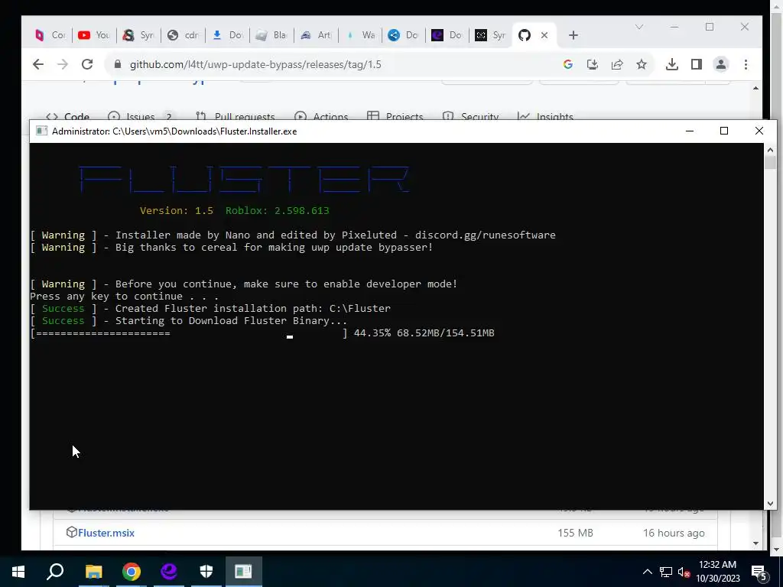Close the active GitHub tab
This screenshot has width=783, height=587.
(x=544, y=35)
